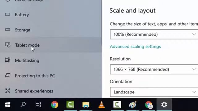Click the Tablet mode icon

pyautogui.click(x=7, y=45)
